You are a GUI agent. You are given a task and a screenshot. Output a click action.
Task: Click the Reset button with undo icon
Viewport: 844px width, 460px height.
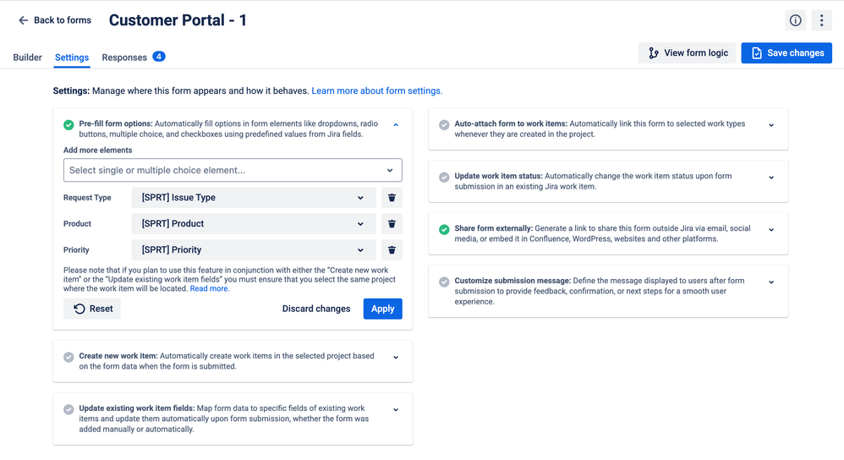pos(92,309)
